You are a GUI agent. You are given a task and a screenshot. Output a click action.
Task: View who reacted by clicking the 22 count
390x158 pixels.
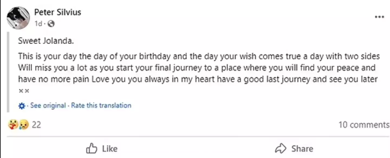(x=36, y=125)
